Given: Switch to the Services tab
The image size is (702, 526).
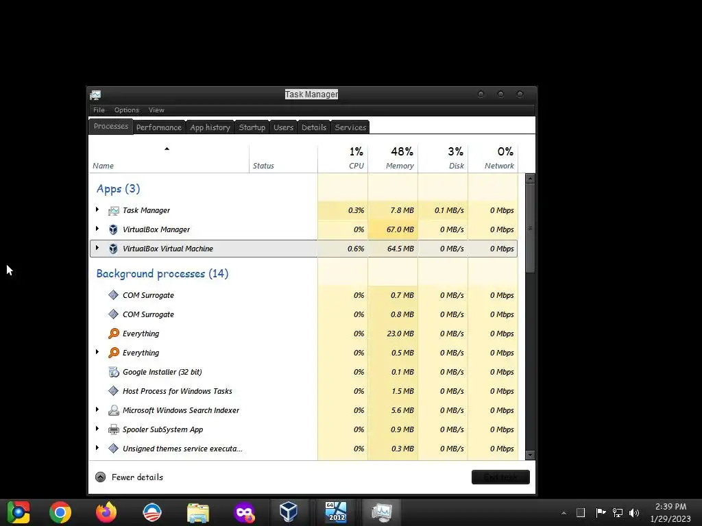Looking at the screenshot, I should 350,127.
